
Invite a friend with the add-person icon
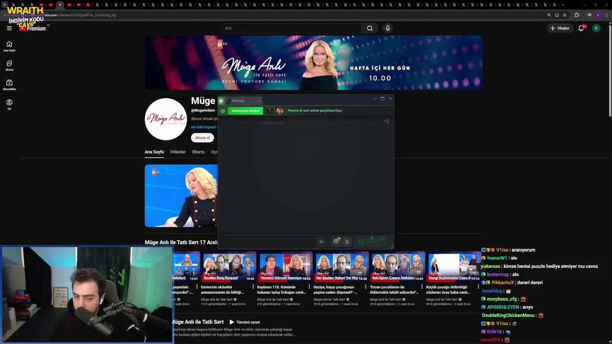(386, 121)
